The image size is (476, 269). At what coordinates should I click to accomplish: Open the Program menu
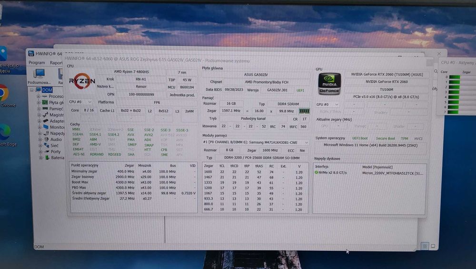pos(37,62)
